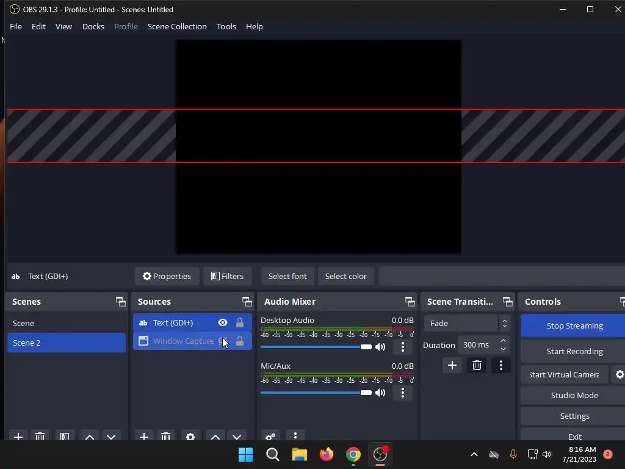The image size is (625, 469).
Task: Open Filters for the selected source
Action: pyautogui.click(x=227, y=276)
